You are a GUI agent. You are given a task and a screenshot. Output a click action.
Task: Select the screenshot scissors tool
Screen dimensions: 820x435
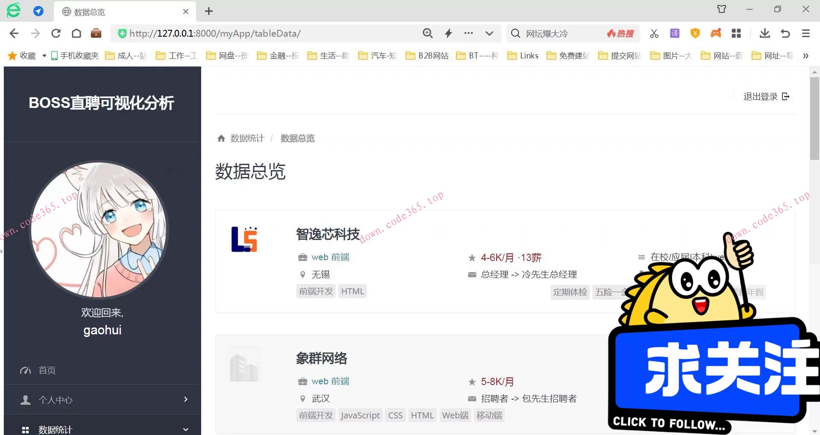(654, 33)
